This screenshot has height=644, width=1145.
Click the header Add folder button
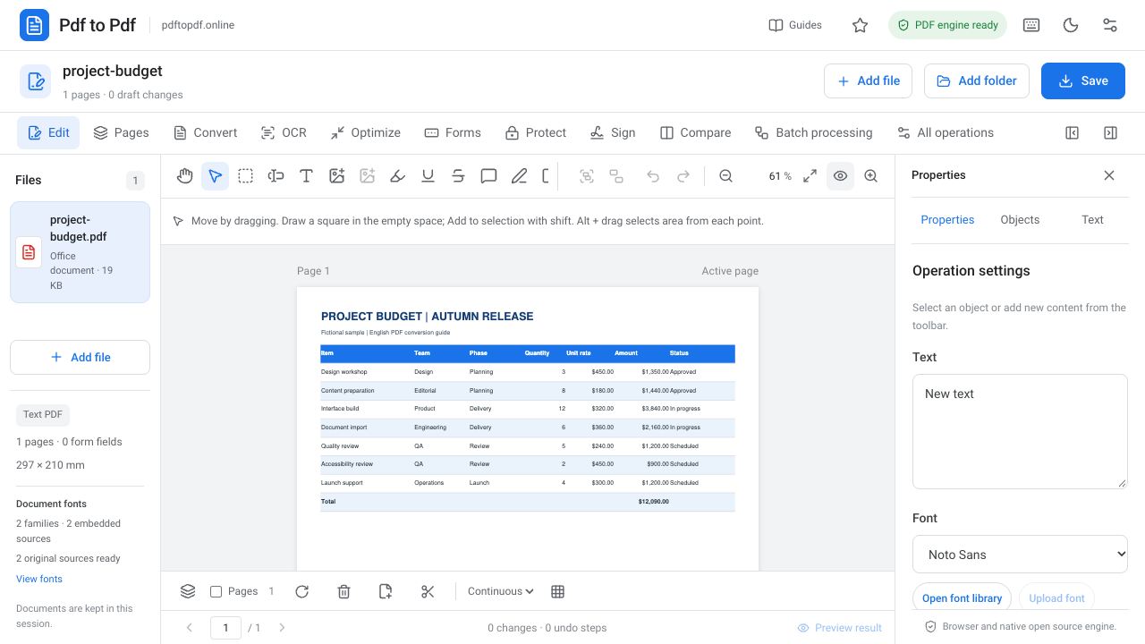977,80
